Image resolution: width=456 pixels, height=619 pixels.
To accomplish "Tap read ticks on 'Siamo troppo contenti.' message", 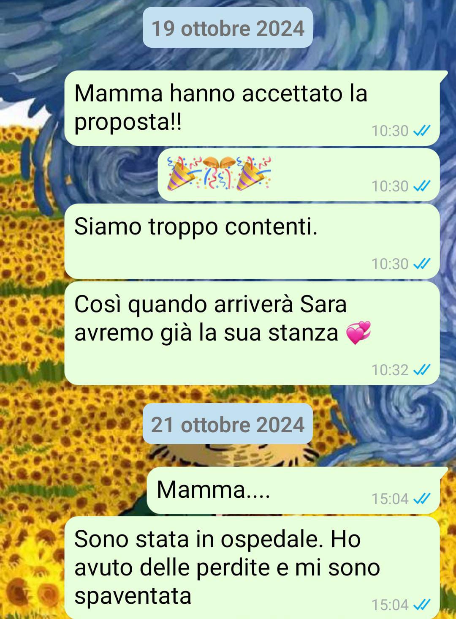I will tap(421, 264).
